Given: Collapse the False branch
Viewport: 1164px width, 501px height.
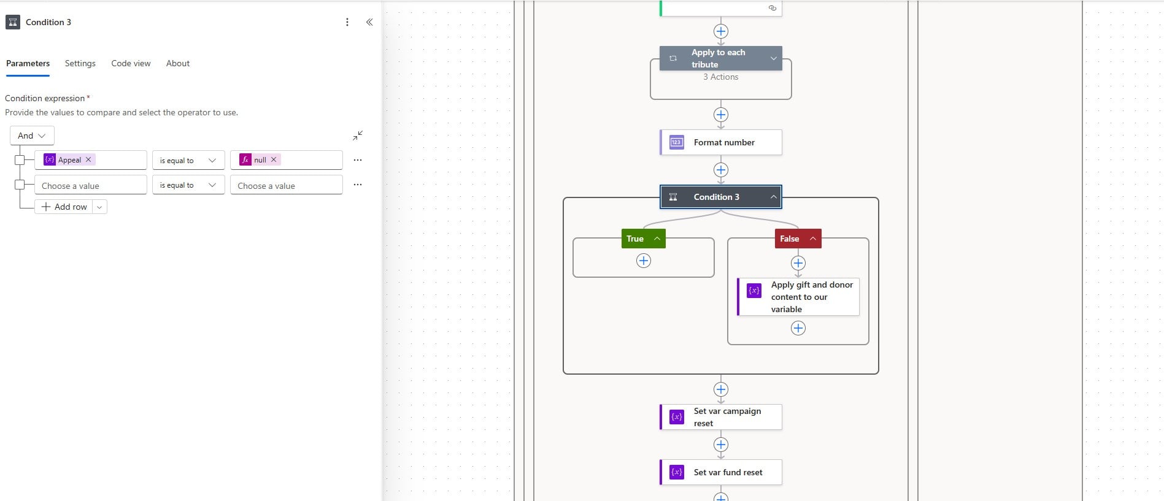Looking at the screenshot, I should point(813,239).
